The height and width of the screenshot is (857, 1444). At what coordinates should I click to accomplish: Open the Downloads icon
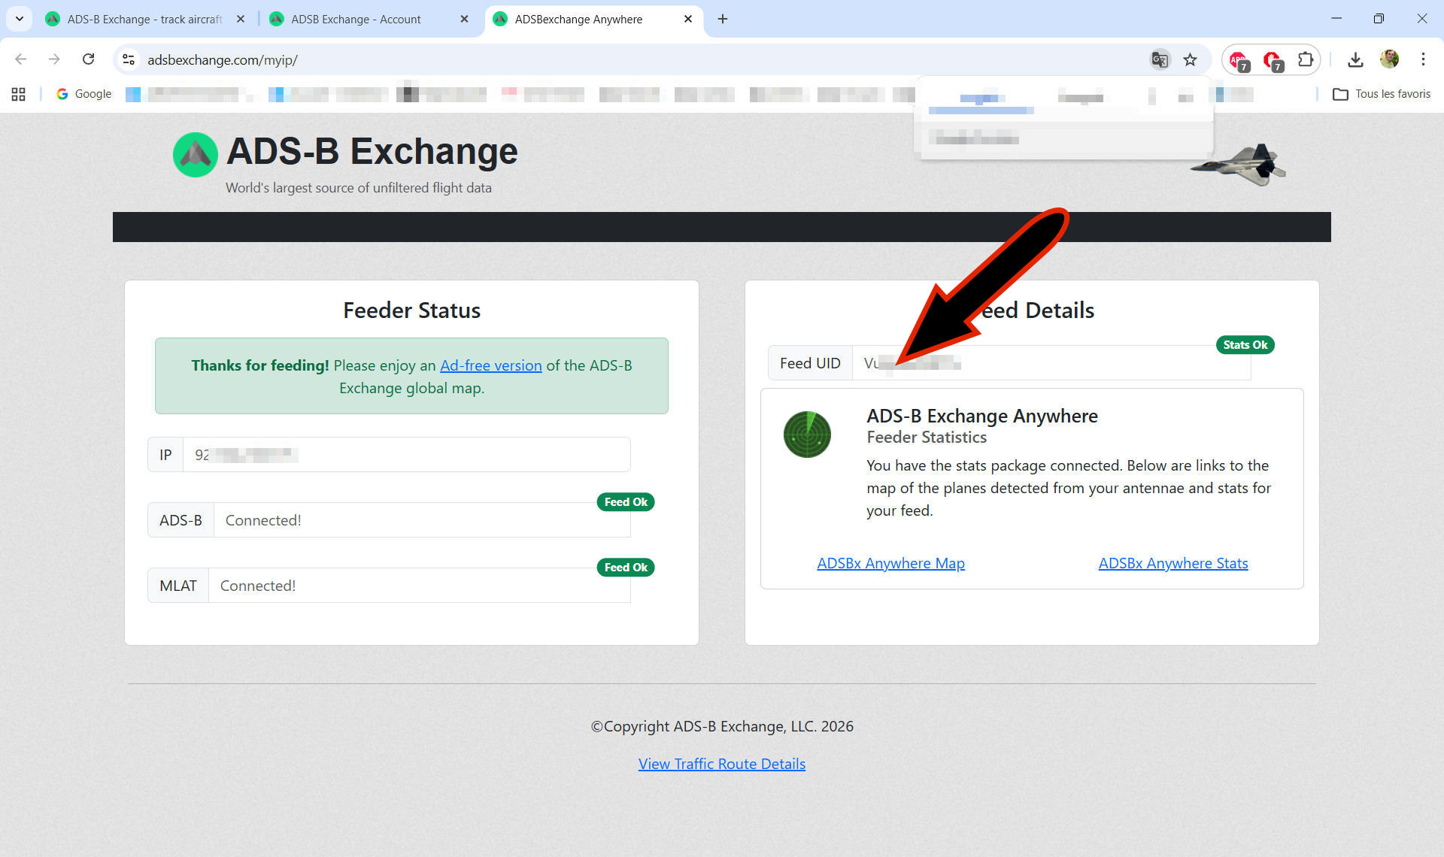pos(1355,59)
